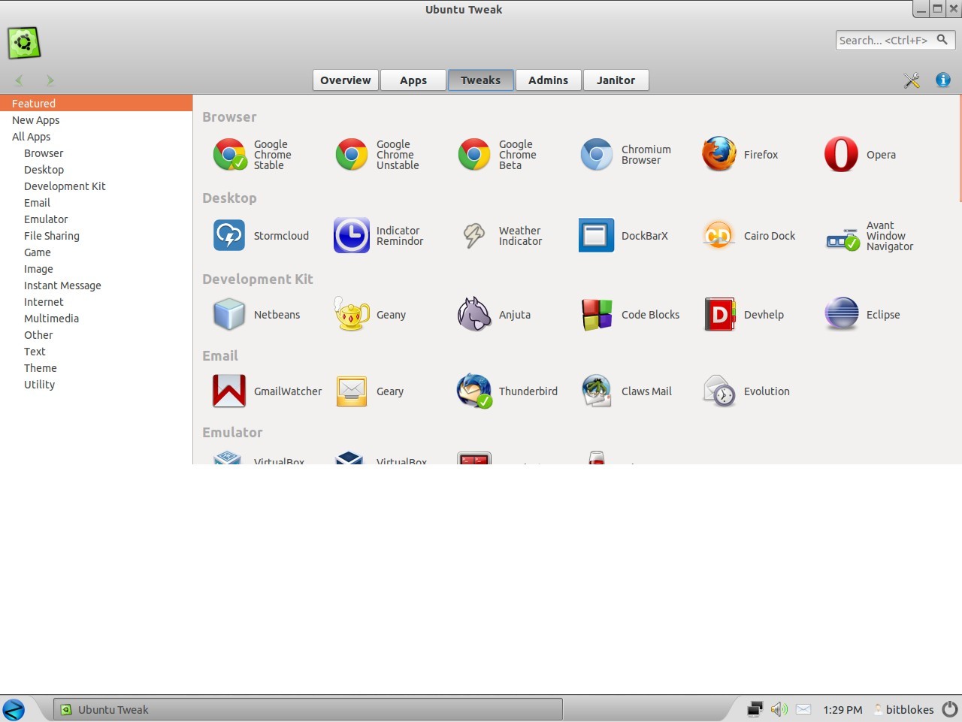
Task: Select Image category
Action: [x=96, y=269]
